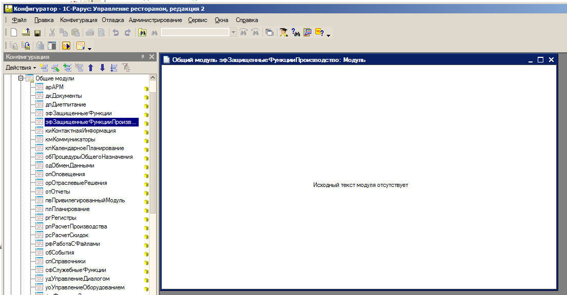Save using the floppy disk icon
Image resolution: width=567 pixels, height=295 pixels.
37,33
